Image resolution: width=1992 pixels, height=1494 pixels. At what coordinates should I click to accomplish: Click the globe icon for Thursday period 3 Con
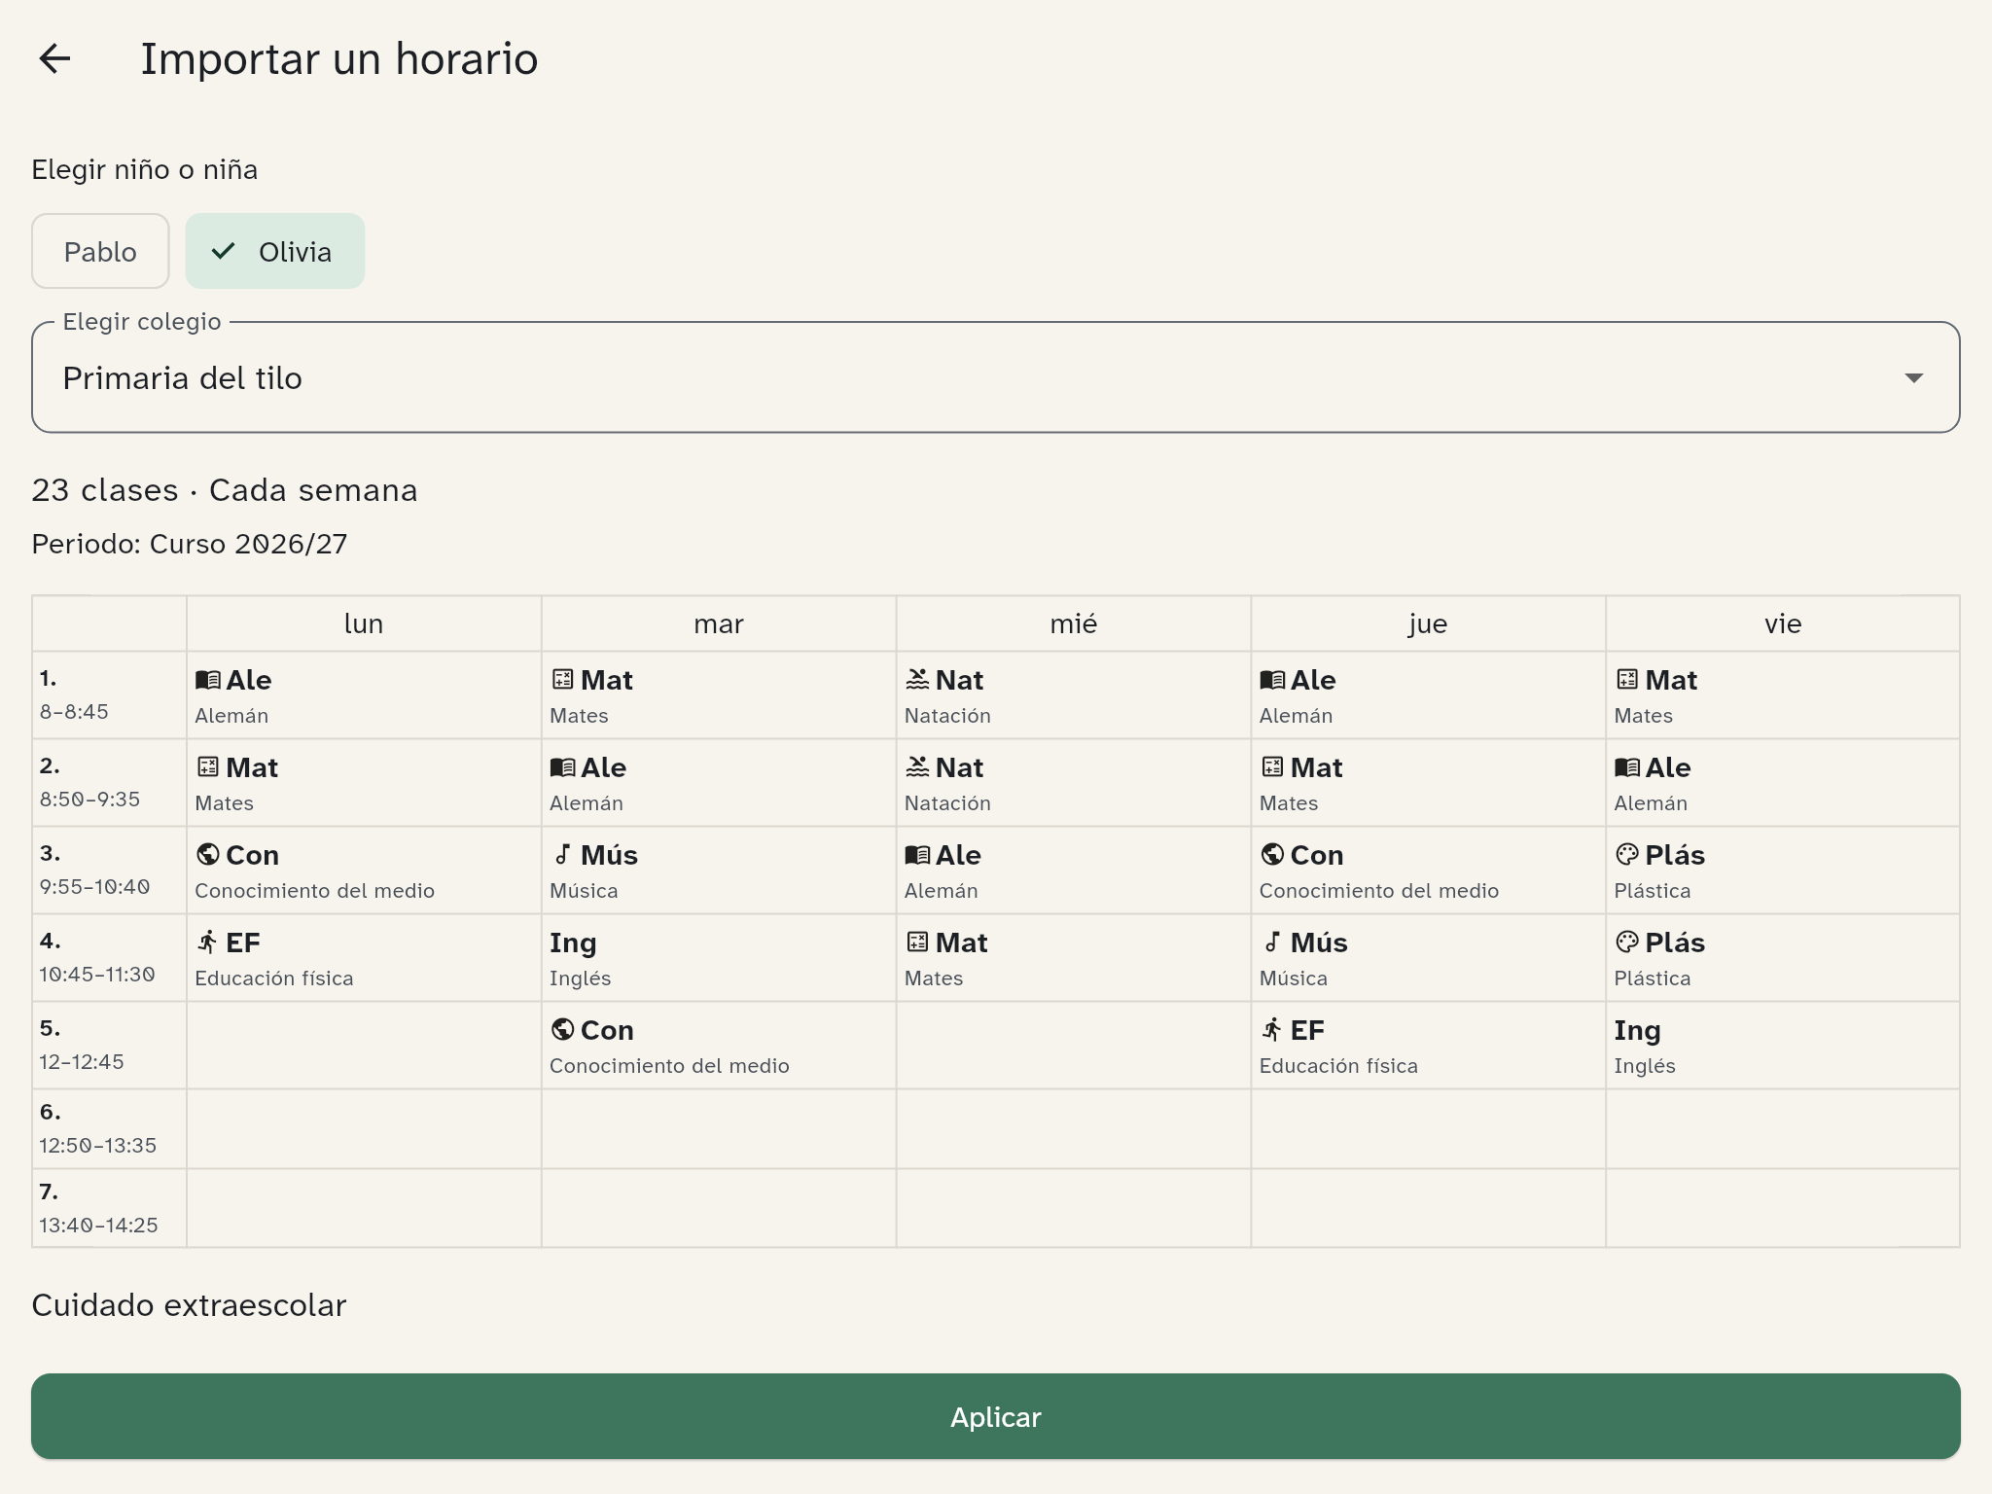(x=1272, y=855)
